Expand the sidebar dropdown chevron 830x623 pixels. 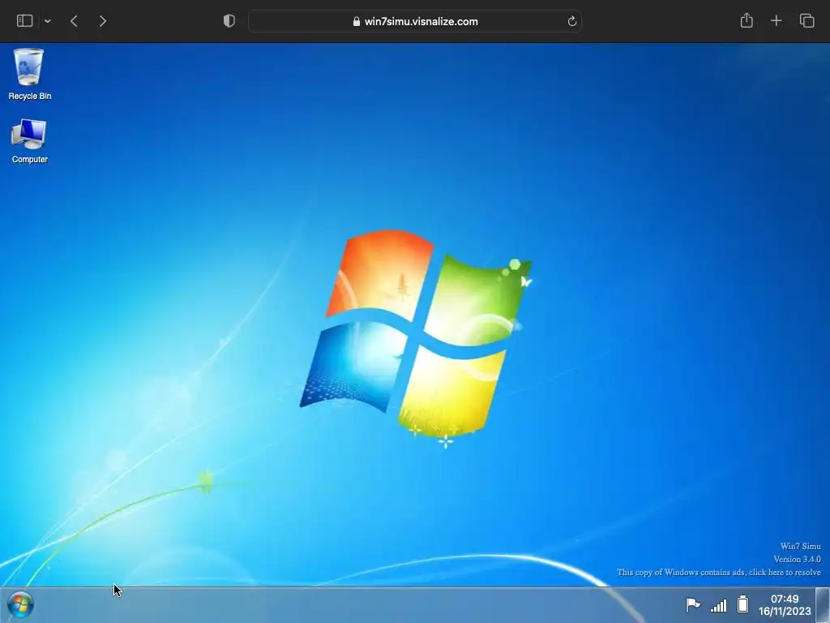48,21
